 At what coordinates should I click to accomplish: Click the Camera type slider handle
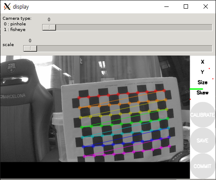click(49, 28)
